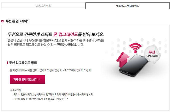The height and width of the screenshot is (112, 171).
Task: Click the pink 폰 업그레이드 text in headline
Action: pyautogui.click(x=66, y=34)
